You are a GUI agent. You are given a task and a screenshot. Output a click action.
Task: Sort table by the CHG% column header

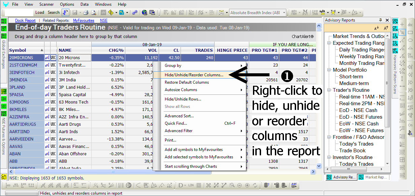[108, 50]
